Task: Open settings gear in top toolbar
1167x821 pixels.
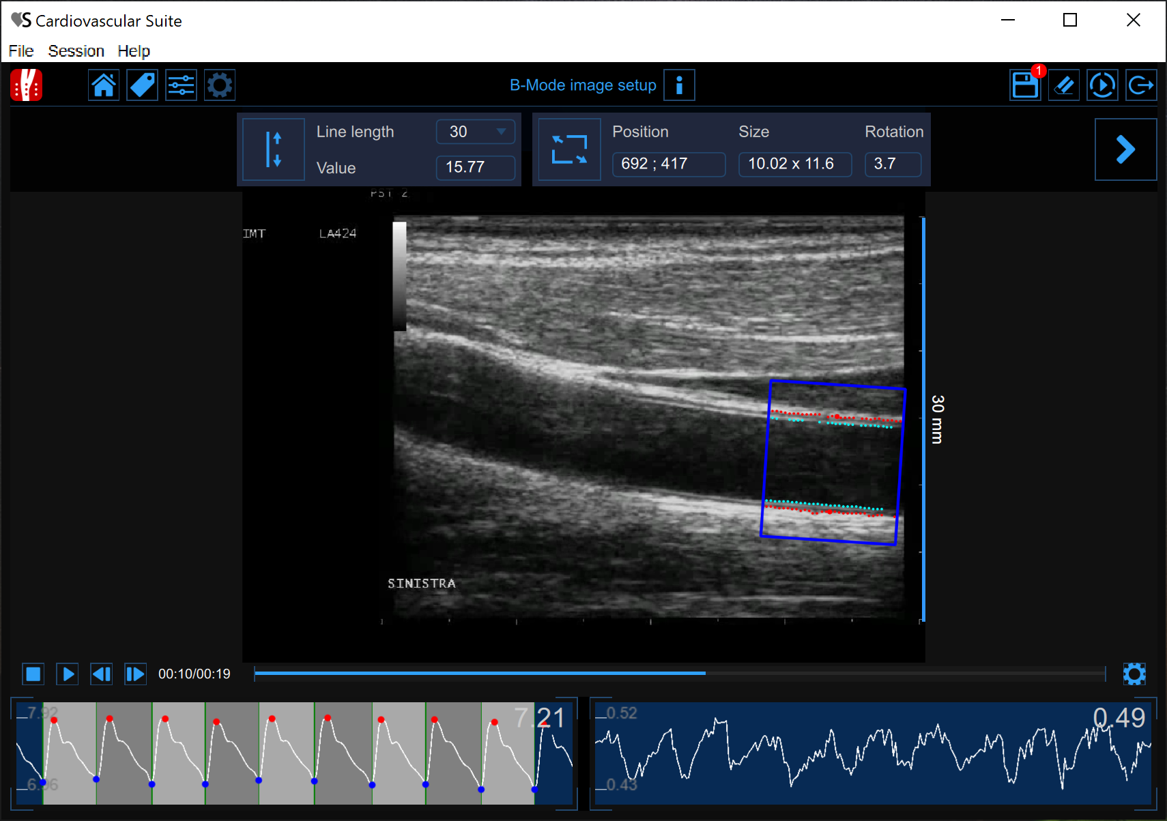Action: coord(220,85)
